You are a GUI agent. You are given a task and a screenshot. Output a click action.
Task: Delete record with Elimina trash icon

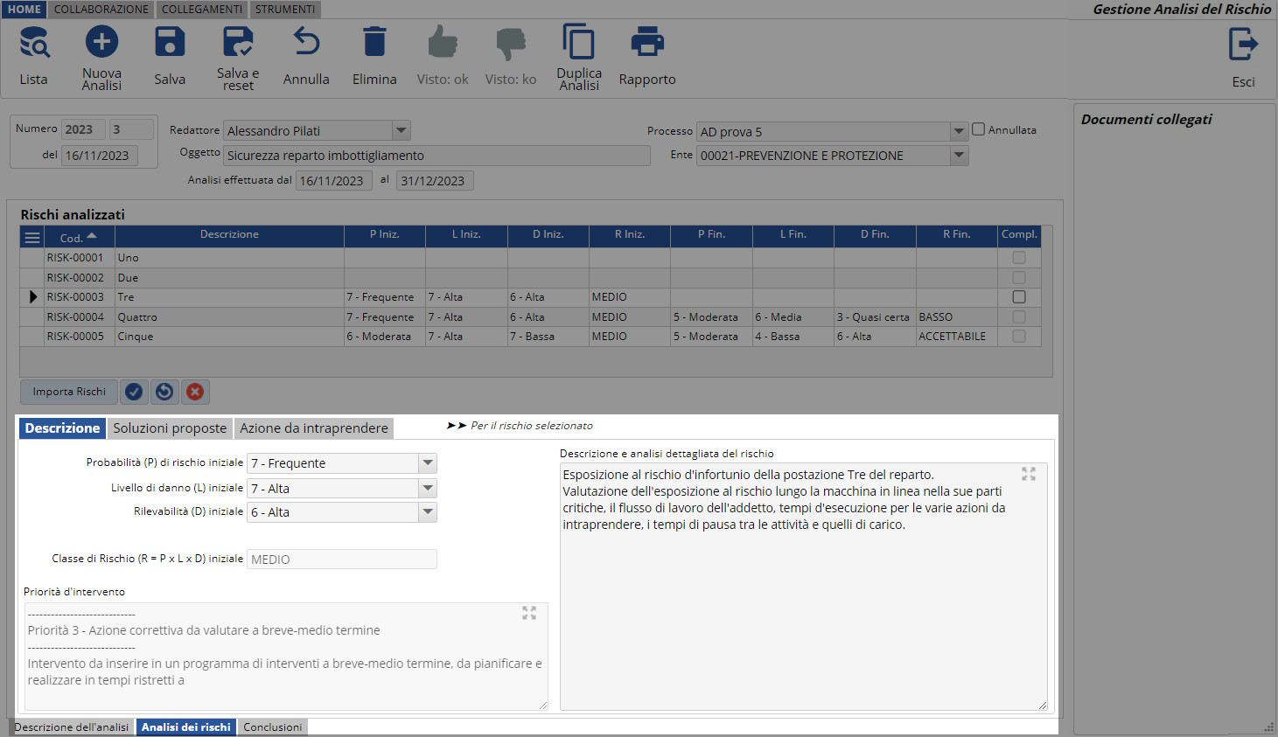374,43
